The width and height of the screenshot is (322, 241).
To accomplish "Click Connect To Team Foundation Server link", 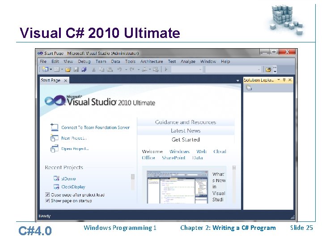I will (95, 128).
